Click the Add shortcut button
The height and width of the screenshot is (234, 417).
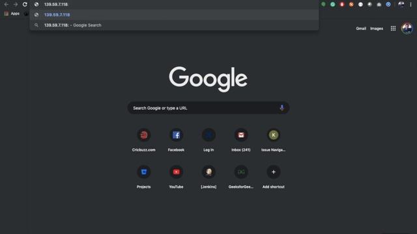coord(274,177)
